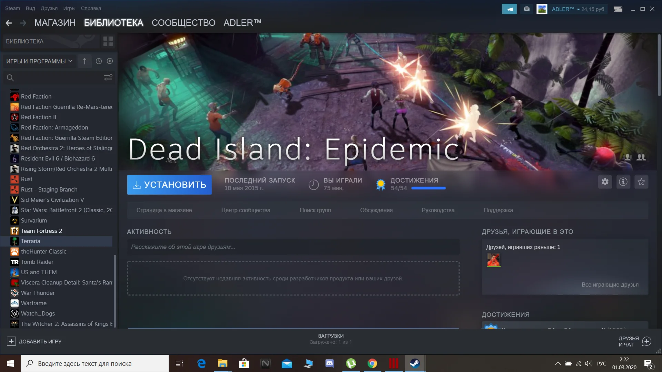This screenshot has width=662, height=372.
Task: Select Terraria in the games list
Action: point(31,241)
